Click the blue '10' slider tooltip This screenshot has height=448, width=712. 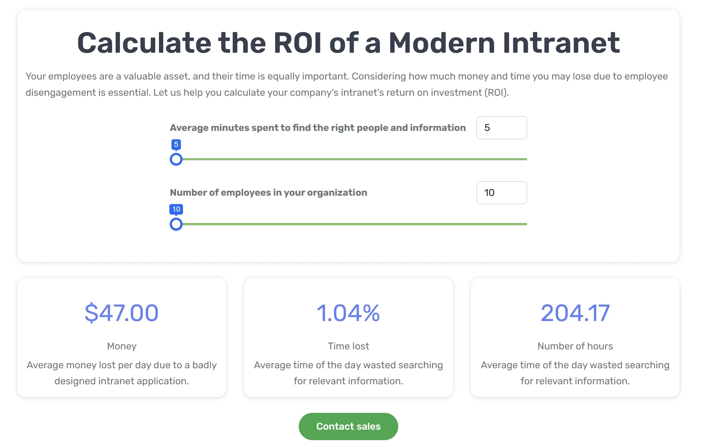tap(176, 209)
